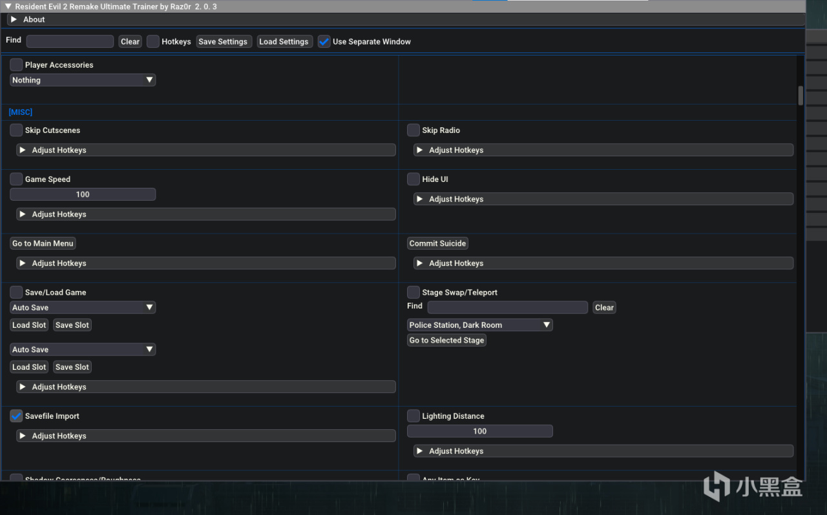Screen dimensions: 827x515
Task: Expand Adjust Hotkeys under Commit Suicide
Action: pos(603,263)
